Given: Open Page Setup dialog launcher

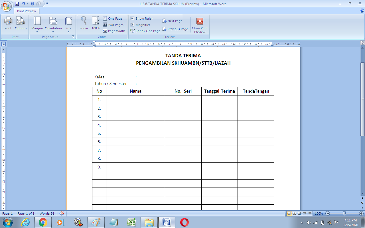Looking at the screenshot, I should click(x=73, y=37).
